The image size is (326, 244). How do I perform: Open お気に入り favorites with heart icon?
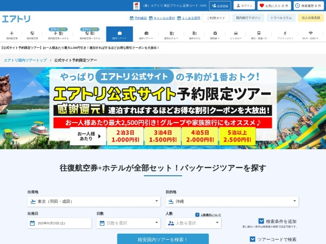[x=274, y=6]
